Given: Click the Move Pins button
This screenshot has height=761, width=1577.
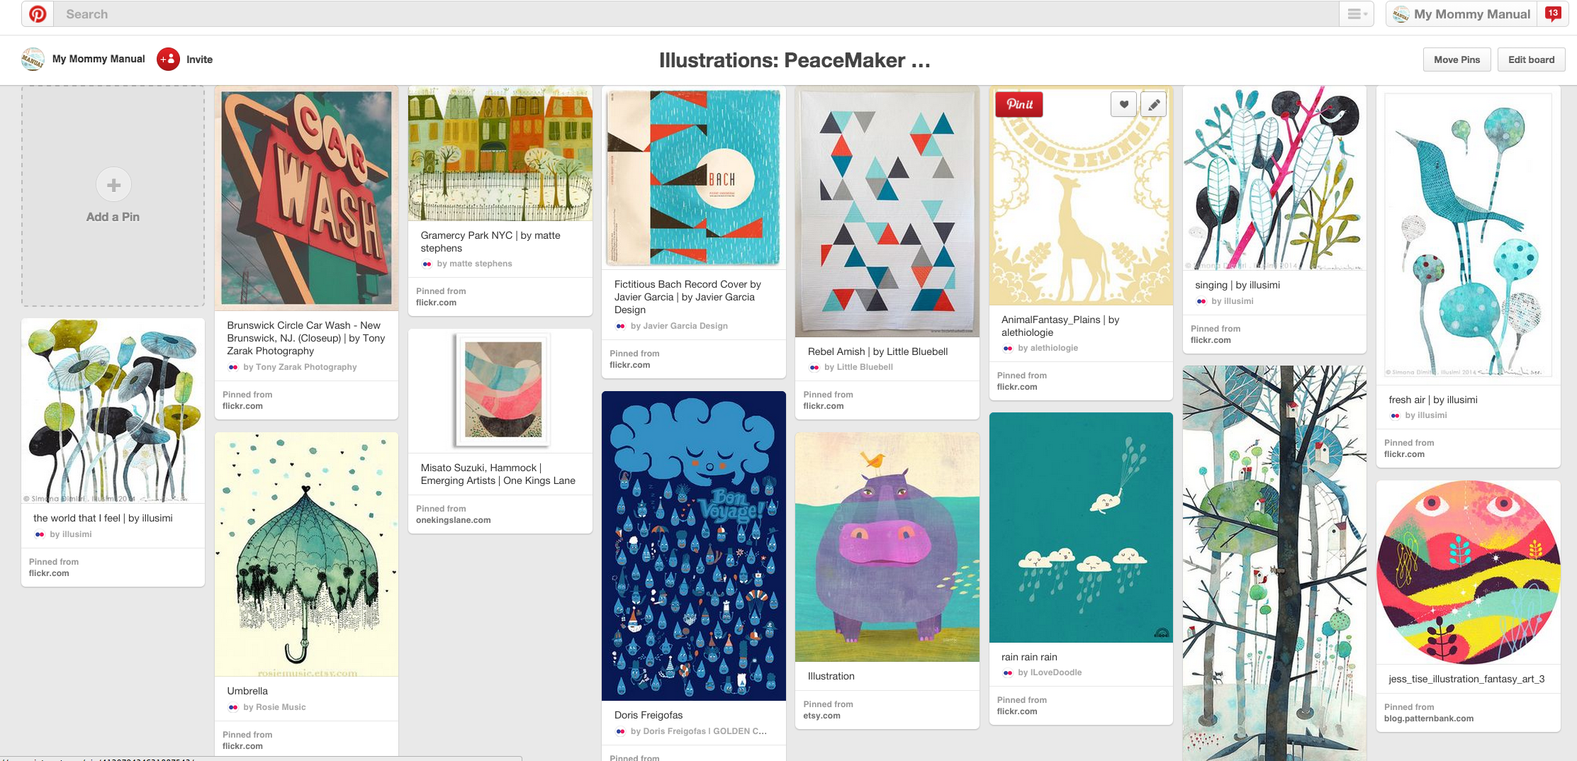Looking at the screenshot, I should 1457,60.
